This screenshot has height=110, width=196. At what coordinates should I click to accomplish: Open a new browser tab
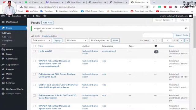click(x=154, y=2)
